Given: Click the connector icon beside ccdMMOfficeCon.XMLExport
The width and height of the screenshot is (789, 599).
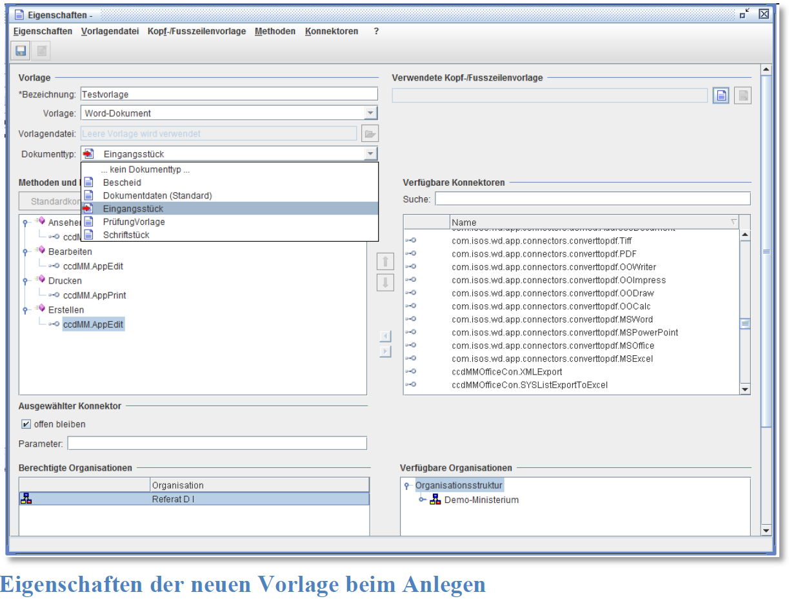Looking at the screenshot, I should pyautogui.click(x=410, y=371).
